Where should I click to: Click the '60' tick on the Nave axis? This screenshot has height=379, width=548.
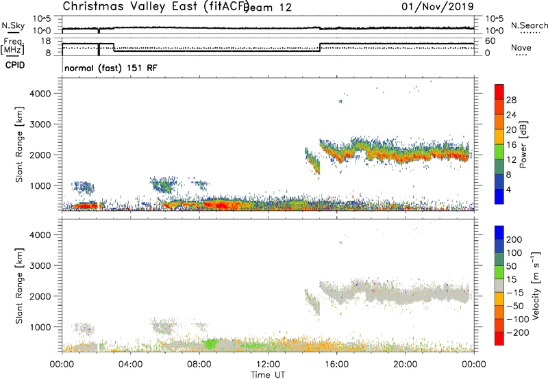pyautogui.click(x=490, y=41)
